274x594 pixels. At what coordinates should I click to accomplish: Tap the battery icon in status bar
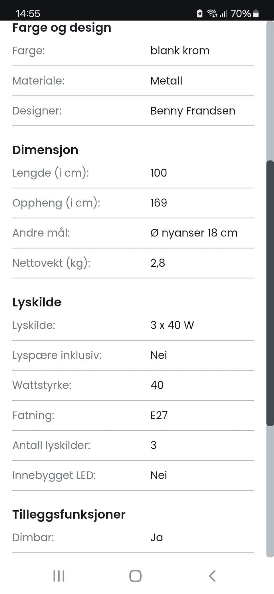(256, 13)
